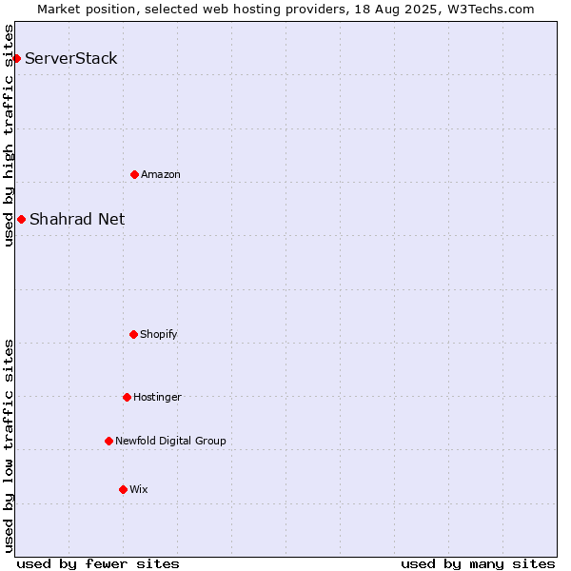This screenshot has height=571, width=571.
Task: Click the Wix red data point
Action: (123, 490)
